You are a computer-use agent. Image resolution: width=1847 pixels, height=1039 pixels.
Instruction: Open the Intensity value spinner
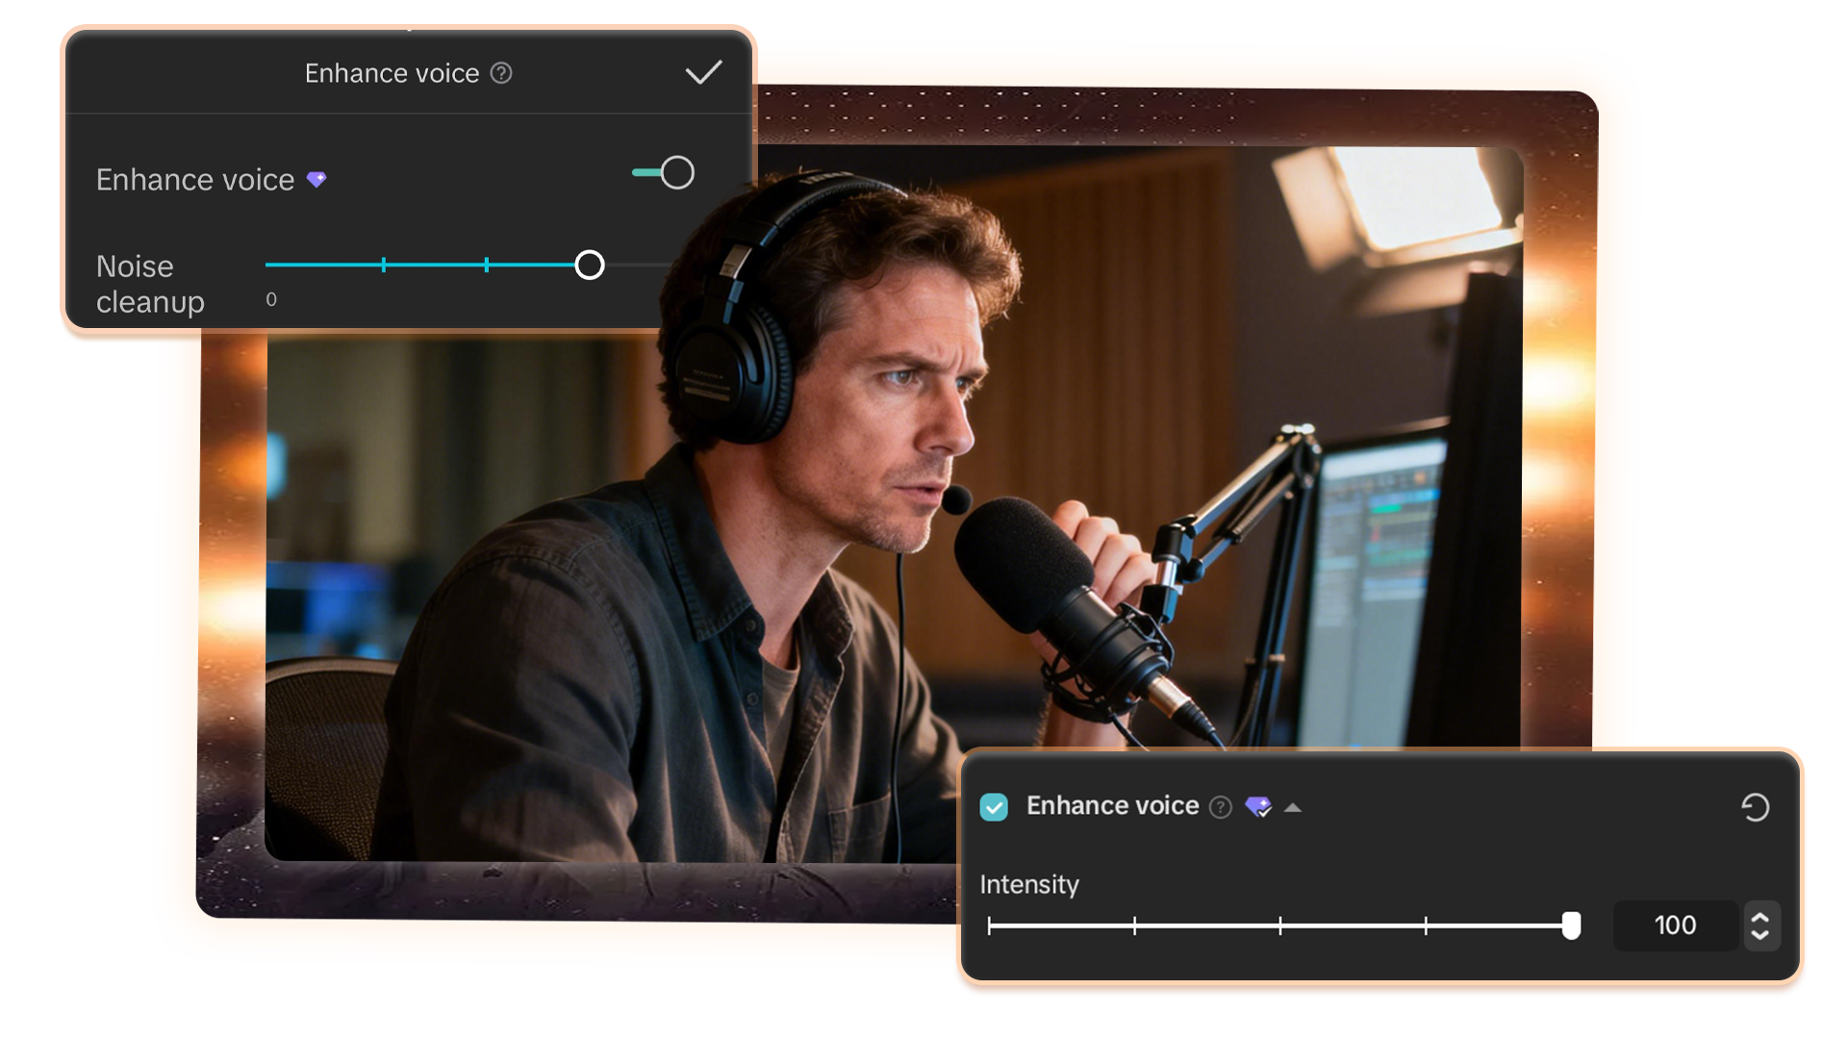coord(1761,925)
